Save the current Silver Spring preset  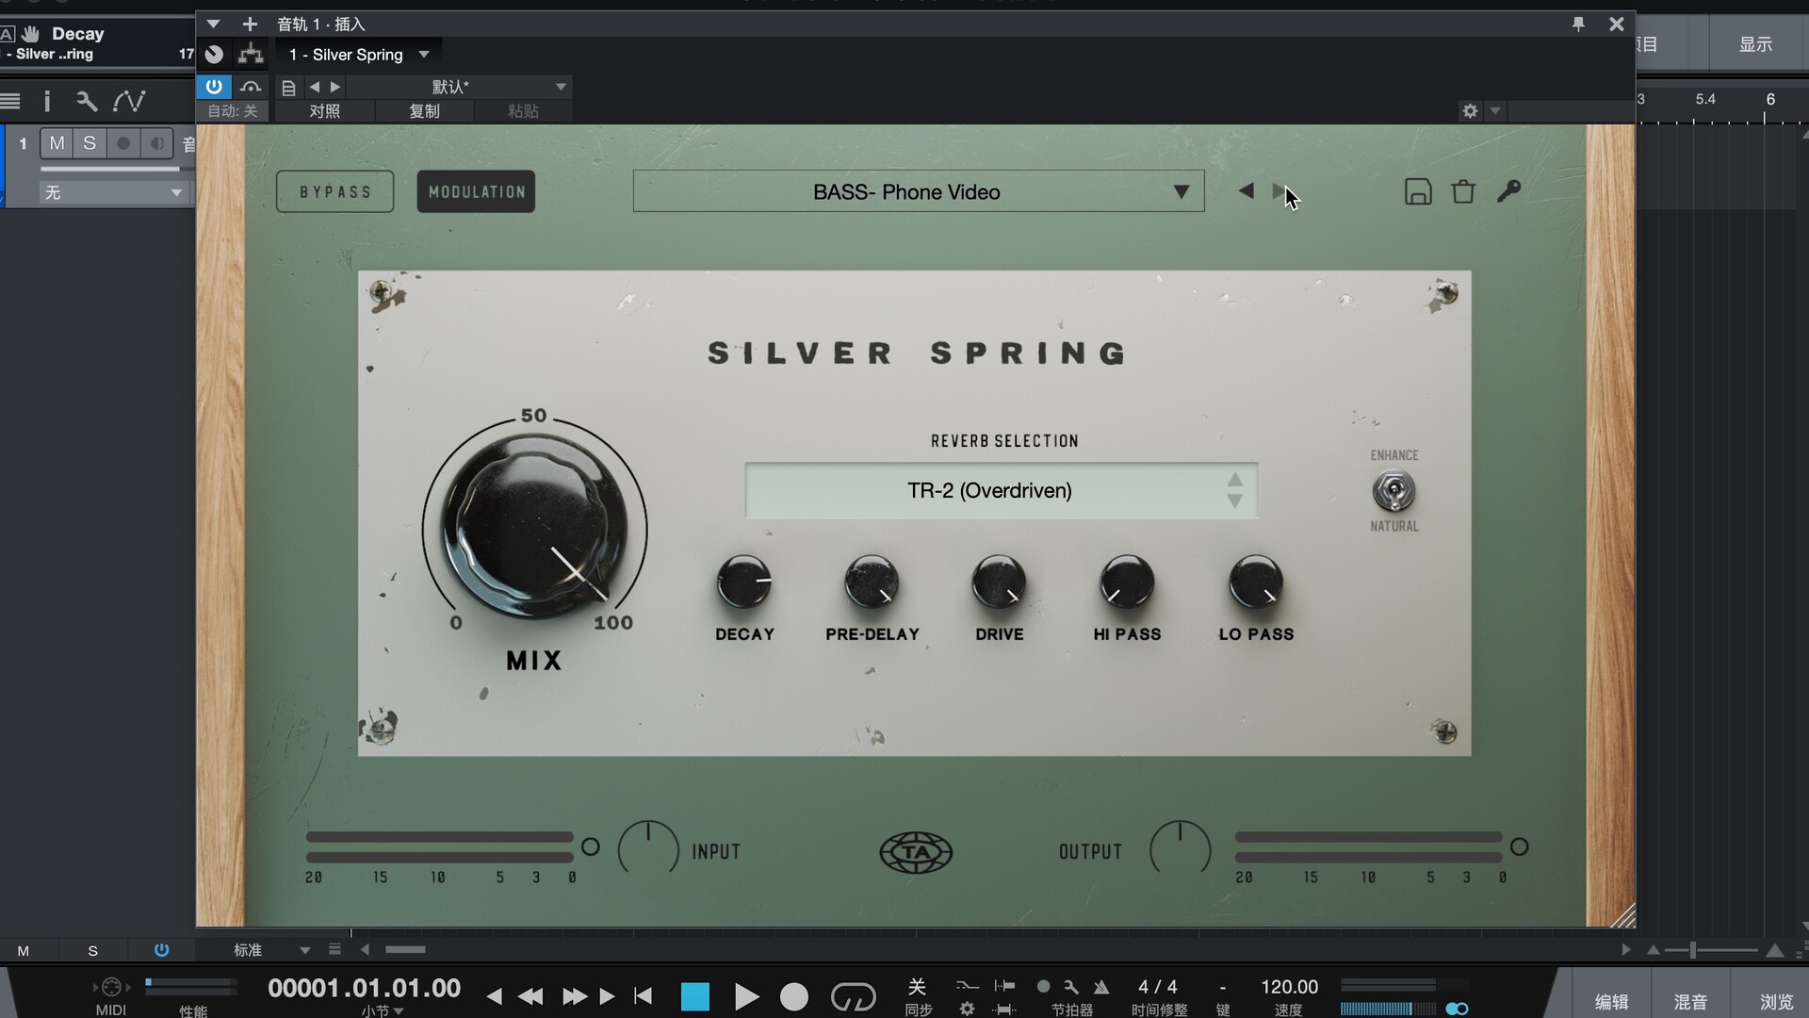[1418, 191]
